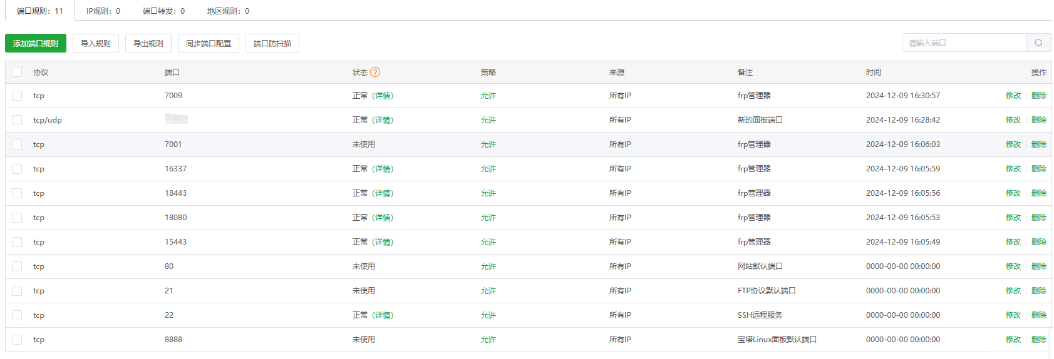The image size is (1054, 359).
Task: Check the box for port 7009 row
Action: click(x=17, y=96)
